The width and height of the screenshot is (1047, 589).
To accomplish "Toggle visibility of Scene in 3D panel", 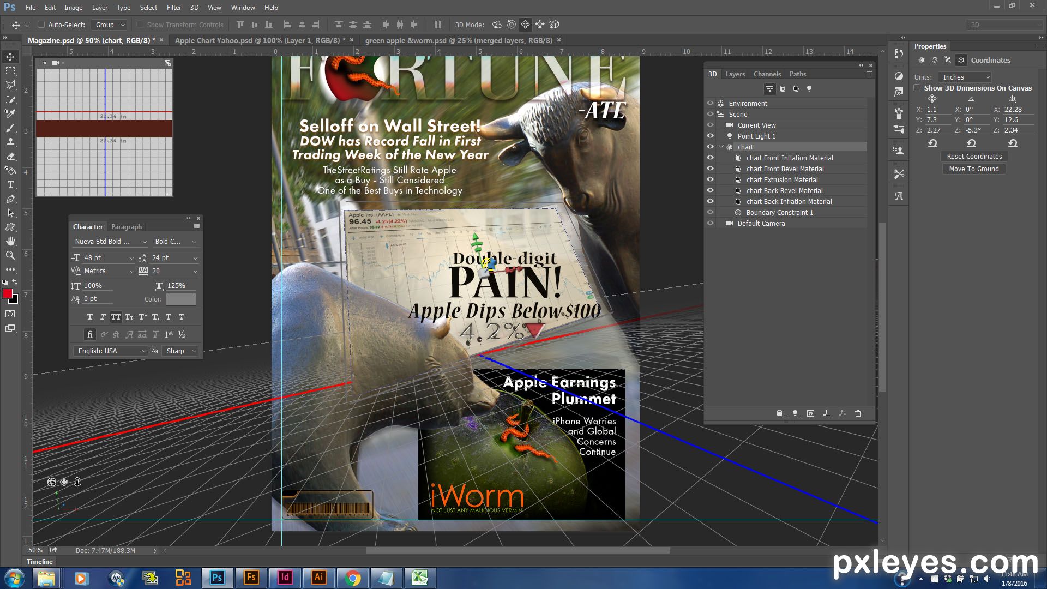I will (710, 114).
